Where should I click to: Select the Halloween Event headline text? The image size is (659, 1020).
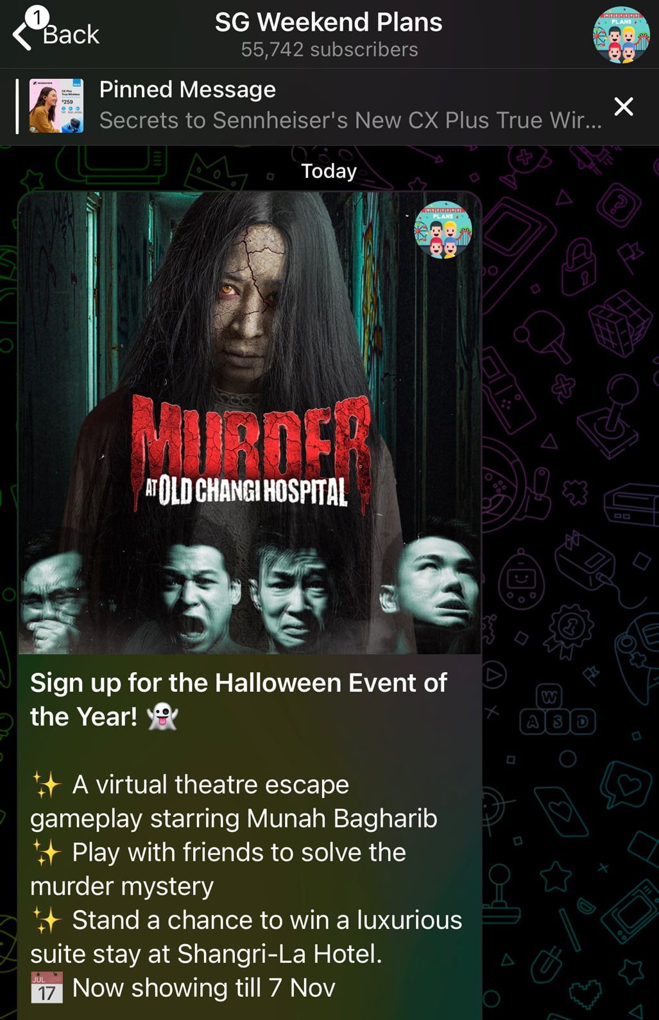click(238, 700)
